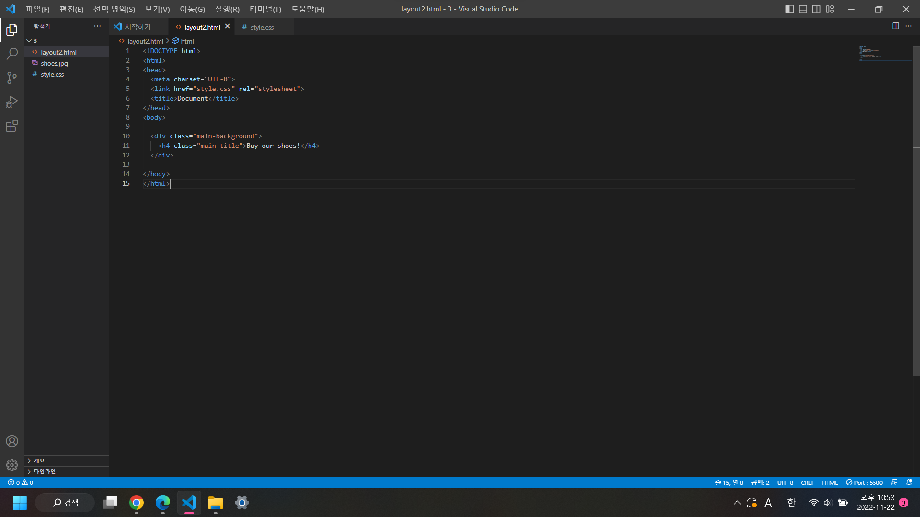Expand the 개요 outline section
Image resolution: width=920 pixels, height=517 pixels.
point(66,461)
